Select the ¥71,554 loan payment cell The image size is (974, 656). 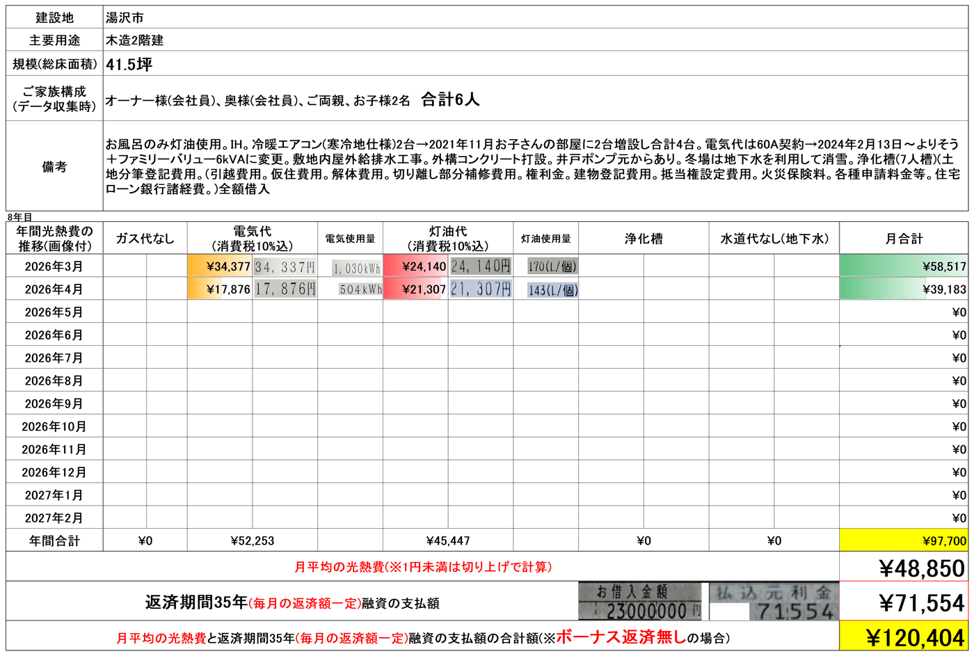(904, 602)
